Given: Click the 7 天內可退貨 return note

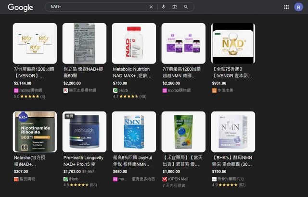Looking at the screenshot, I should (174, 185).
